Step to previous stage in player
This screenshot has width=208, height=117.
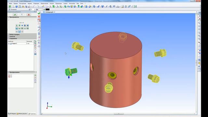[25, 25]
